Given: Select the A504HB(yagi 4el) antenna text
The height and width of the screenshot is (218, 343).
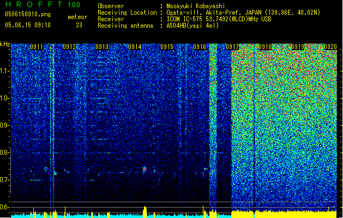Looking at the screenshot, I should [192, 26].
